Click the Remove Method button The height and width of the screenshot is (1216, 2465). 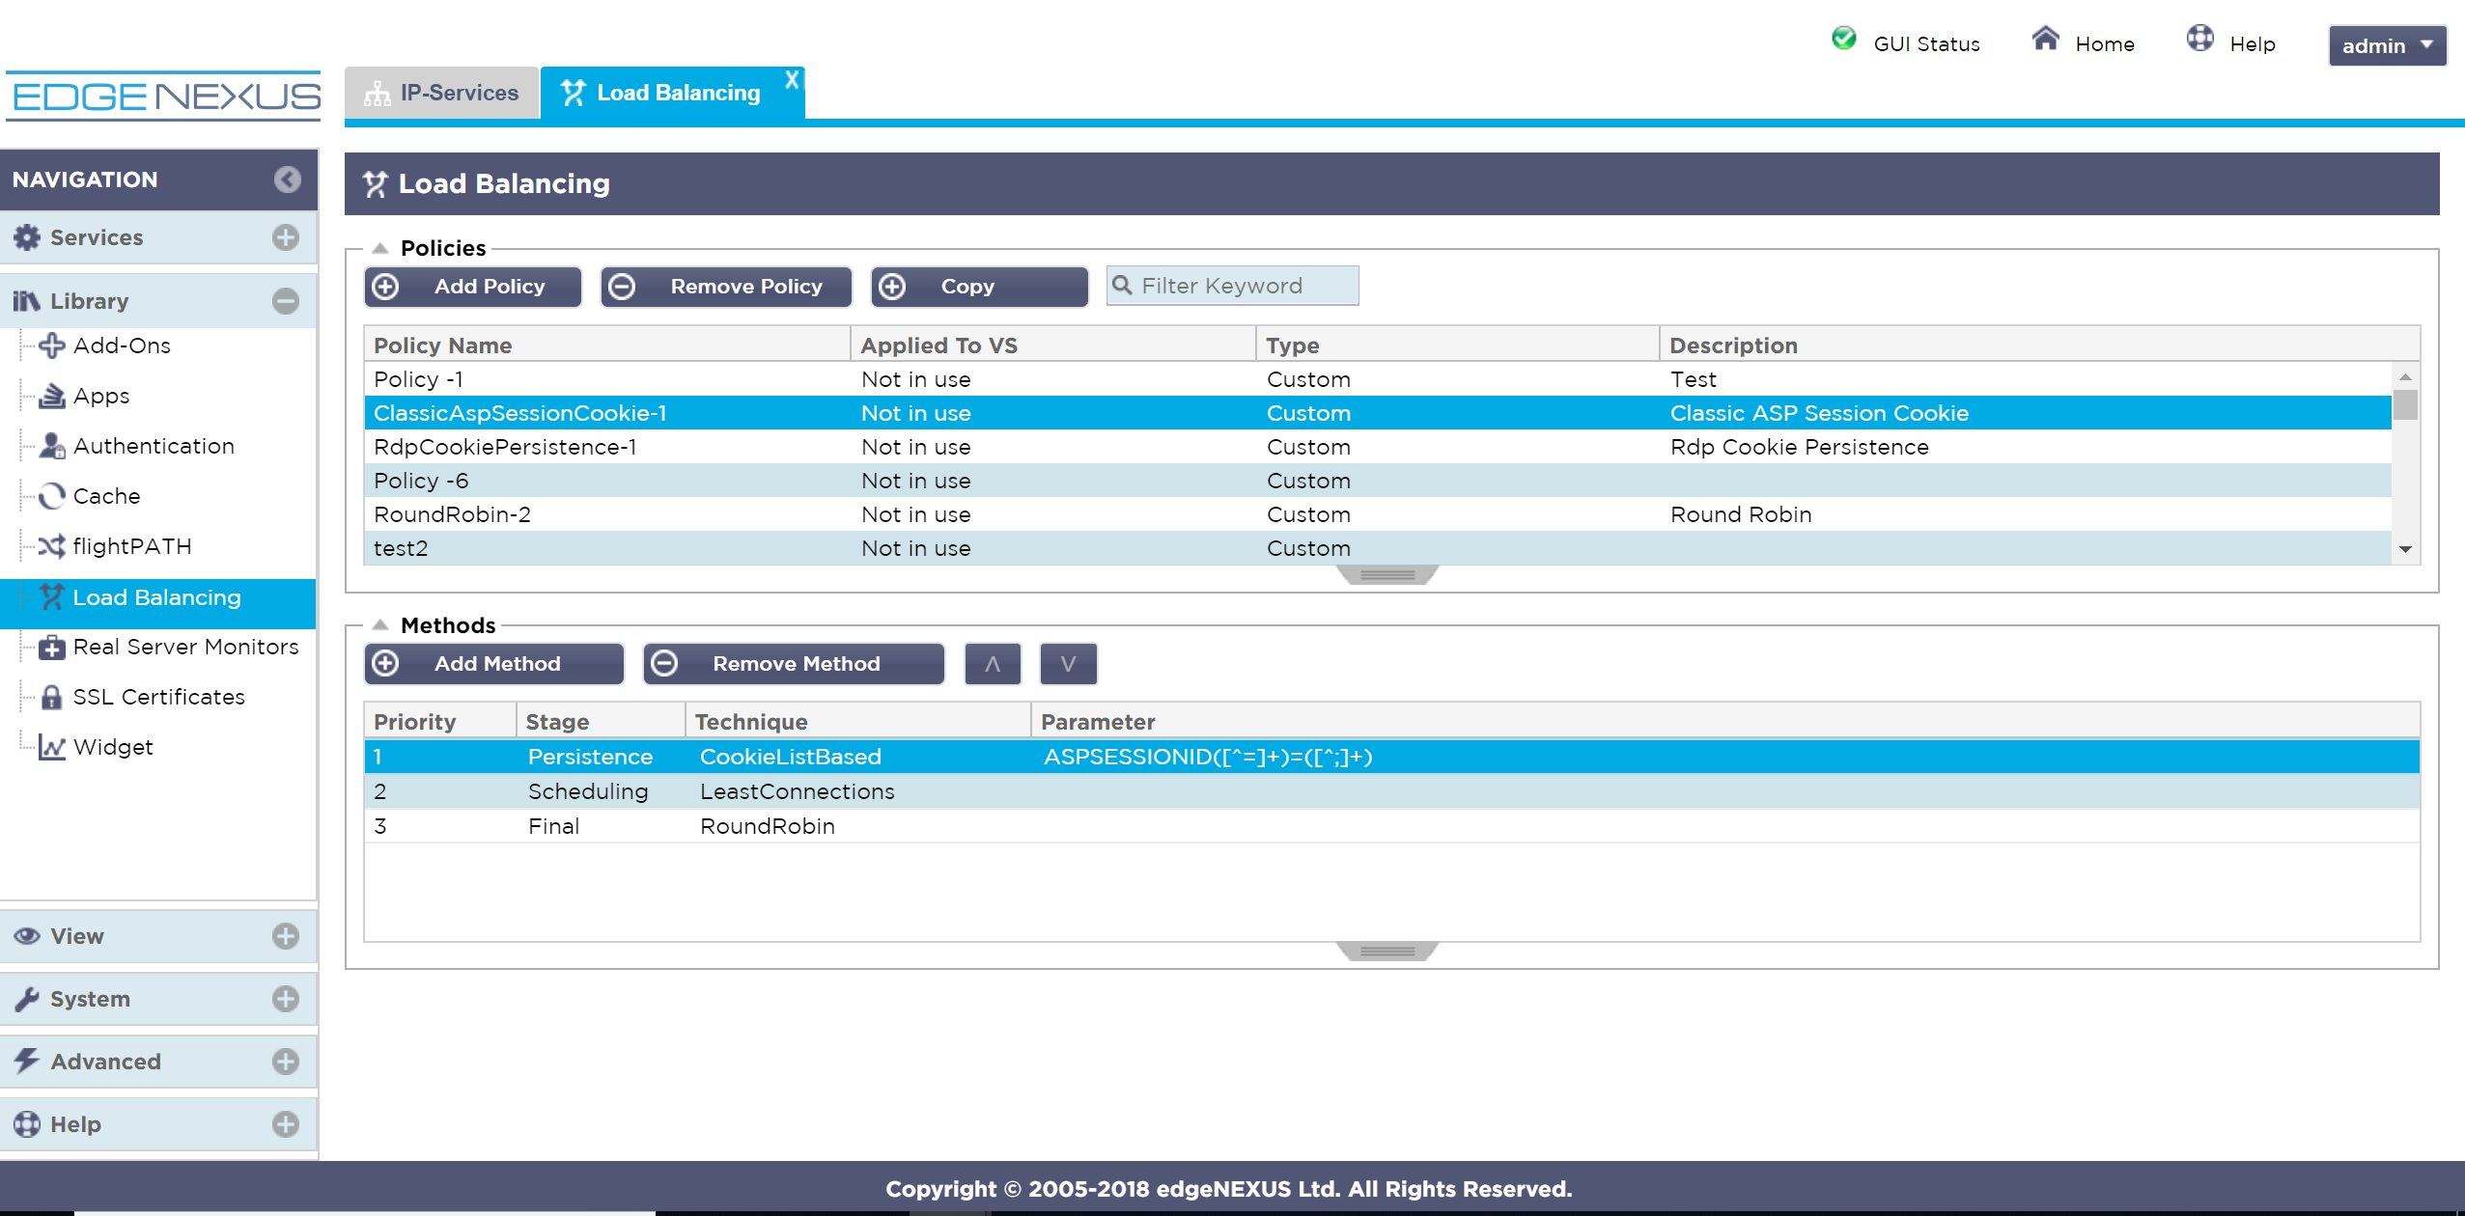pyautogui.click(x=794, y=664)
